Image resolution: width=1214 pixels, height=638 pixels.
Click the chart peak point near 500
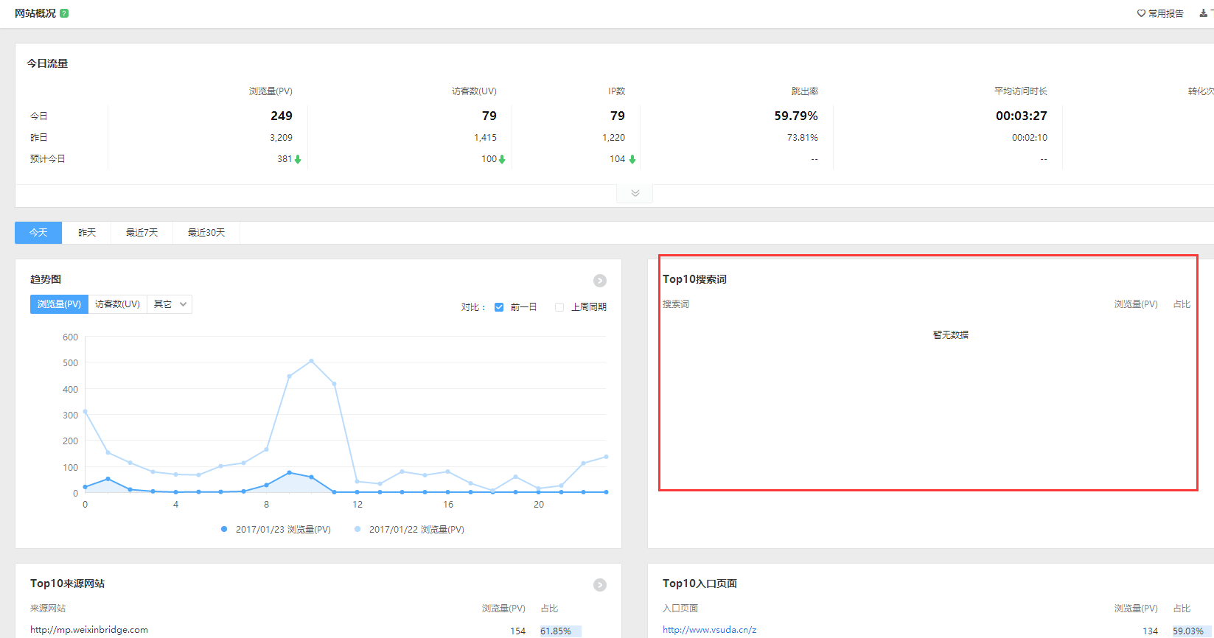(312, 361)
